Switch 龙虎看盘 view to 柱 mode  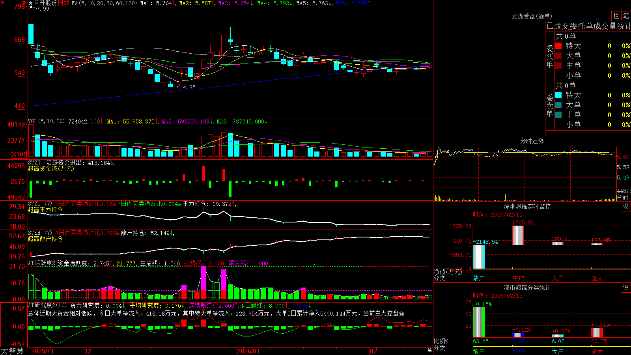pyautogui.click(x=616, y=16)
